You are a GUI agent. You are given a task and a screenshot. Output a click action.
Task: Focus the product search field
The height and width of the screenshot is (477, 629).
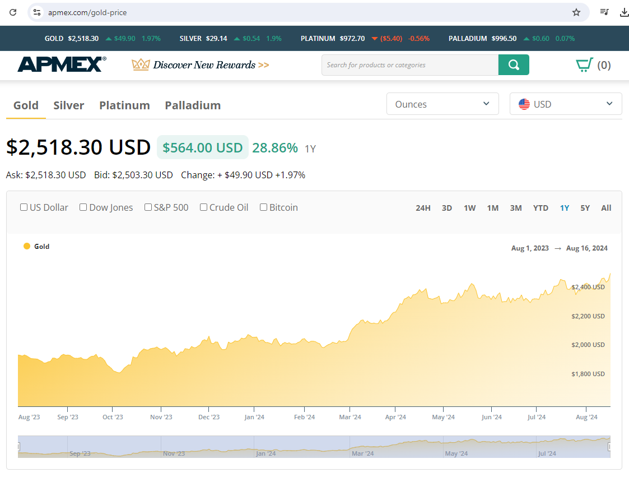[410, 64]
